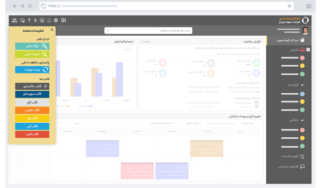Screen dimensions: 320x188
Task: Click the users/contacts icon in top toolbar
Action: tap(15, 20)
